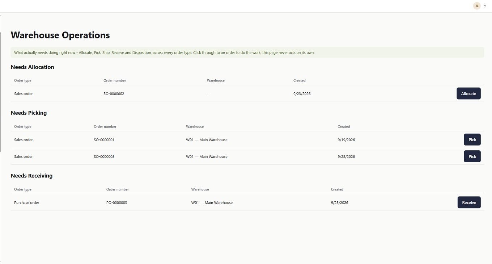Pick sales order SO-0000008
This screenshot has height=264, width=492.
coord(472,156)
